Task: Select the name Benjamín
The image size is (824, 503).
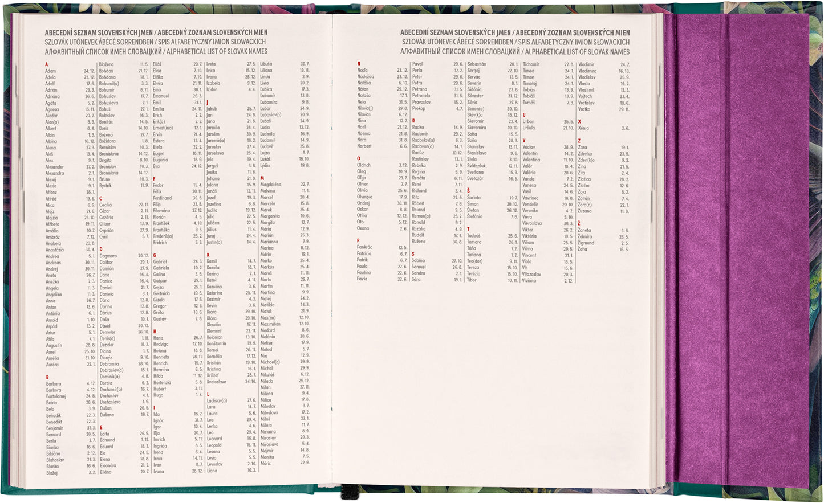Action: tap(55, 428)
